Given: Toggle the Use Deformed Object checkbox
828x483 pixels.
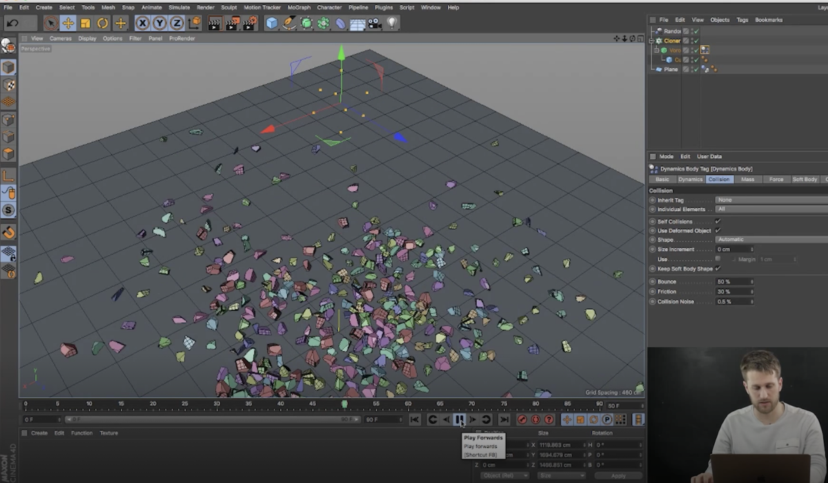Looking at the screenshot, I should 718,230.
